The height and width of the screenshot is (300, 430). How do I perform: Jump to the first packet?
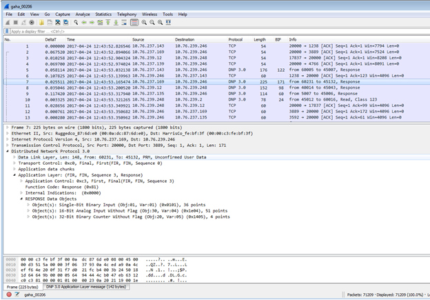pos(108,23)
